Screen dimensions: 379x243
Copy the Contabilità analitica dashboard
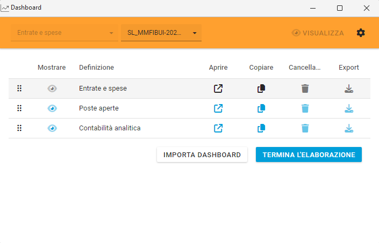(x=261, y=128)
